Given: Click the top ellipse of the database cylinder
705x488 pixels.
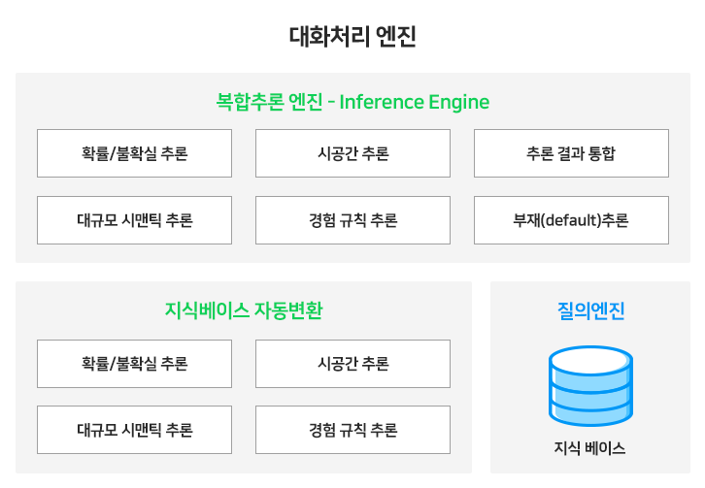Looking at the screenshot, I should click(x=590, y=360).
